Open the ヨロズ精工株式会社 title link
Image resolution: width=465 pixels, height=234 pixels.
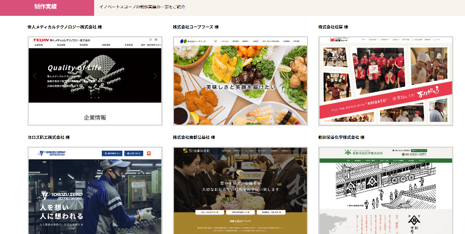48,137
